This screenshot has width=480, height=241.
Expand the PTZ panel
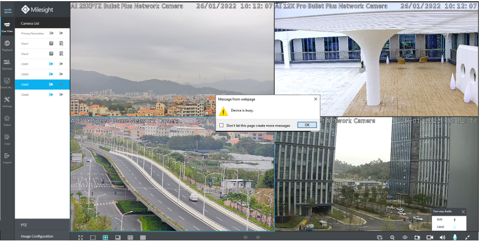(x=42, y=225)
